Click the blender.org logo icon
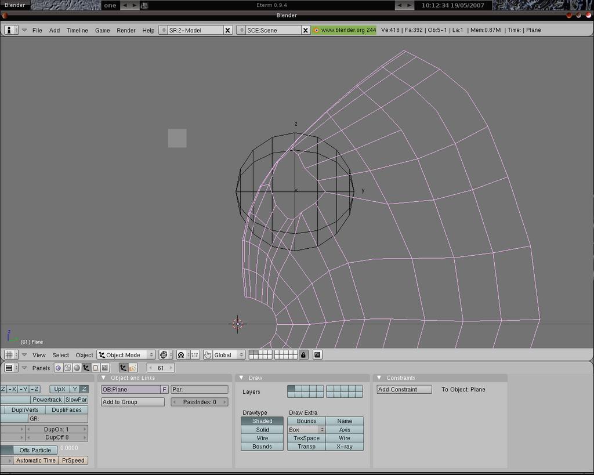Screen dimensions: 594x475 tap(316, 30)
